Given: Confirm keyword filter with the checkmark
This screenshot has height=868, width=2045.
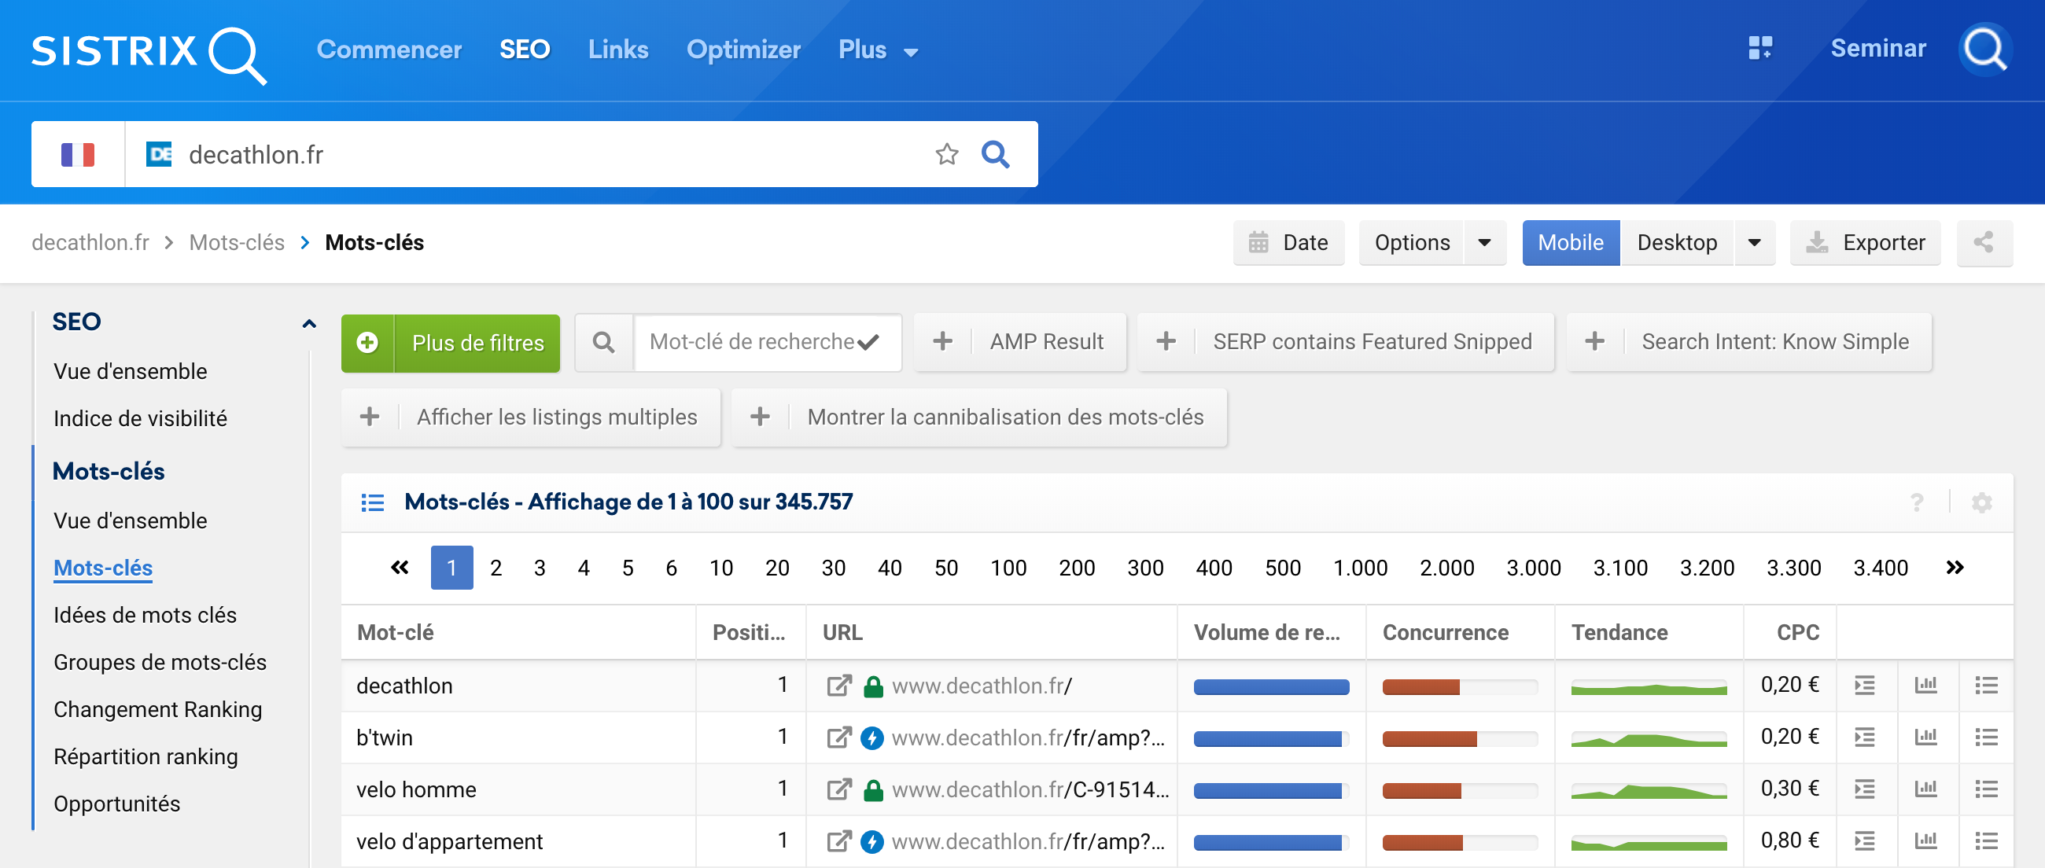Looking at the screenshot, I should click(868, 342).
